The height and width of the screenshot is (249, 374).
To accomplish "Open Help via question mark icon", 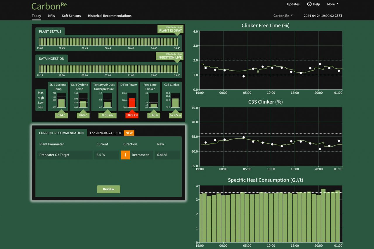I will tap(309, 4).
